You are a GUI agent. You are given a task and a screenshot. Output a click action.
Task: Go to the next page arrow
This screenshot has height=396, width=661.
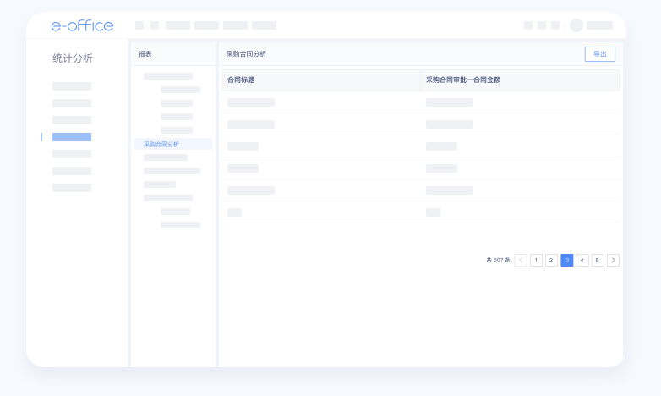click(x=613, y=260)
